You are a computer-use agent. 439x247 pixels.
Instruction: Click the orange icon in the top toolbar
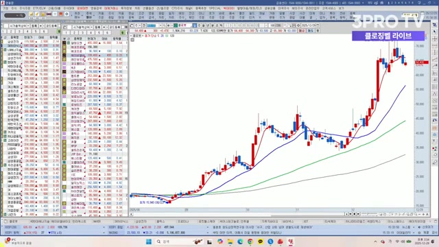click(x=61, y=14)
